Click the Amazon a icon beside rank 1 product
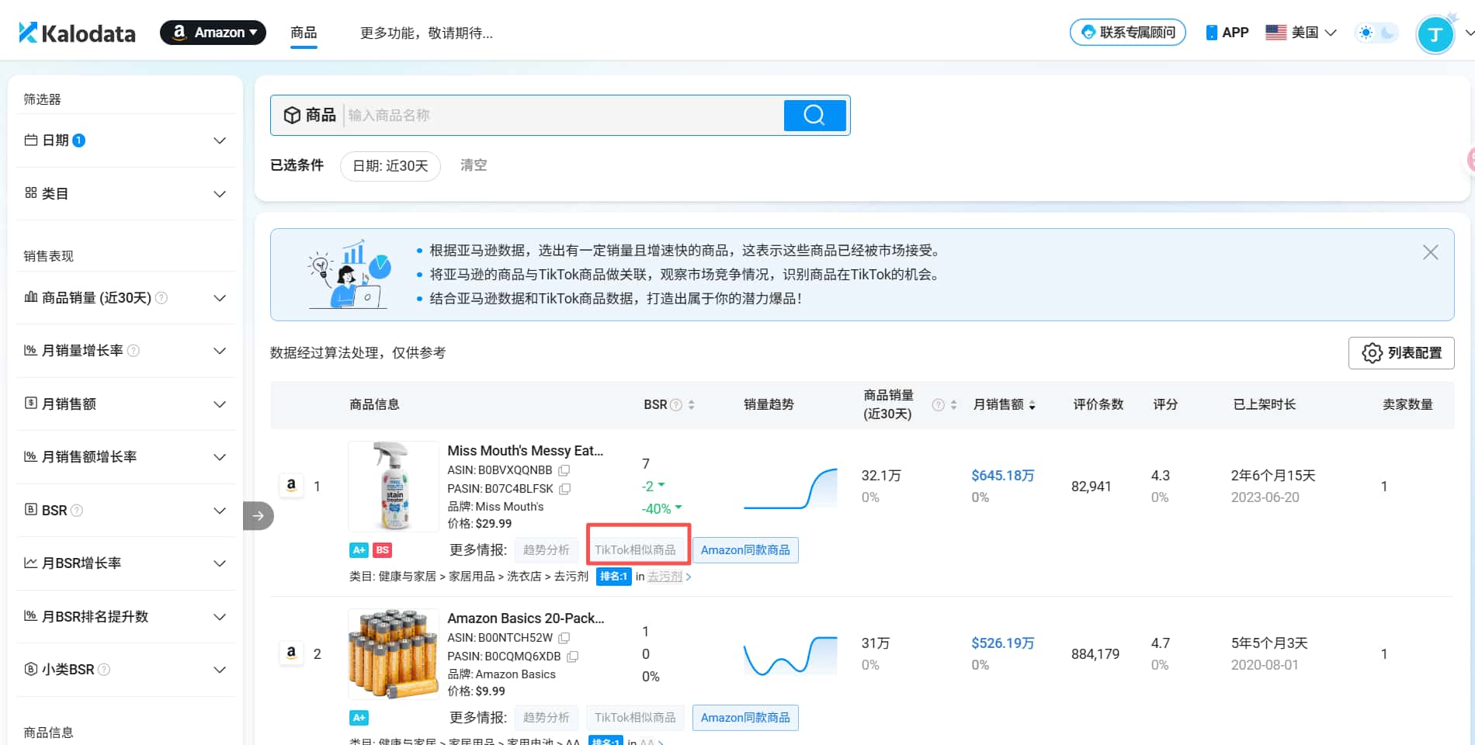The width and height of the screenshot is (1475, 745). 291,485
